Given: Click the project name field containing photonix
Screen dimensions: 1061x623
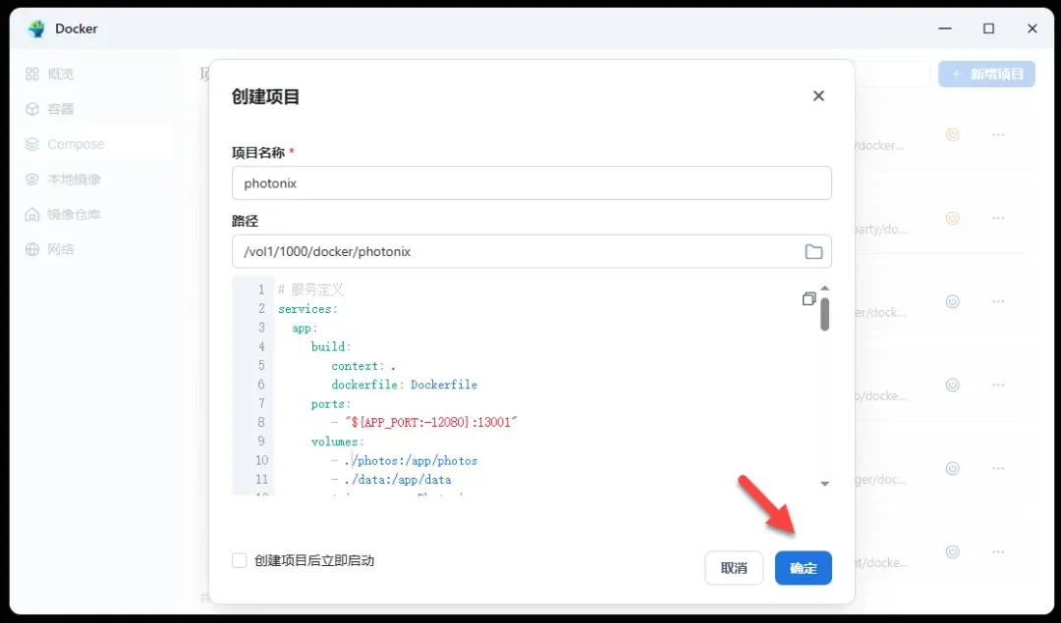Looking at the screenshot, I should coord(530,183).
